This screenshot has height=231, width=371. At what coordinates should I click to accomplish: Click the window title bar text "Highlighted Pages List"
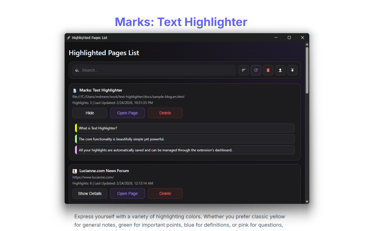pos(90,38)
